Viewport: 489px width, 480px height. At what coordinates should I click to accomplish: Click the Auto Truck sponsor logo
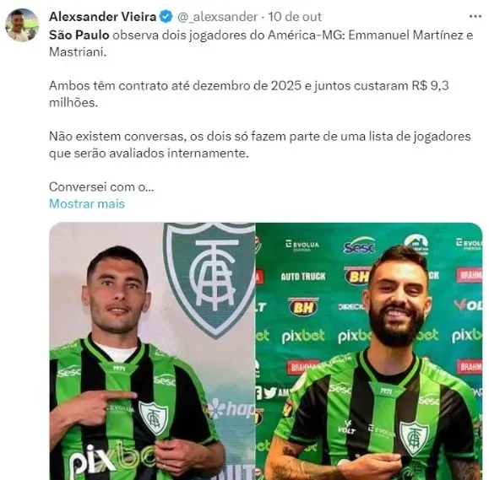click(303, 277)
